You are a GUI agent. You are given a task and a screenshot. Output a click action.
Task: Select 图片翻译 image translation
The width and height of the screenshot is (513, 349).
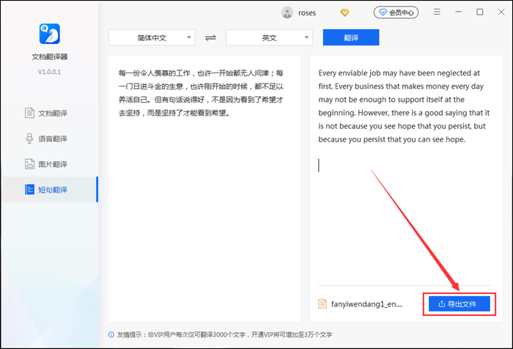46,164
